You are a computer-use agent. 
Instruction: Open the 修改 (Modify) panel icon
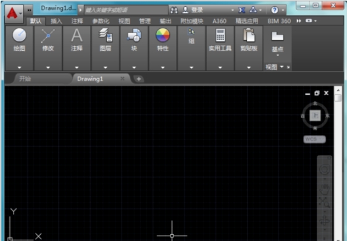48,36
